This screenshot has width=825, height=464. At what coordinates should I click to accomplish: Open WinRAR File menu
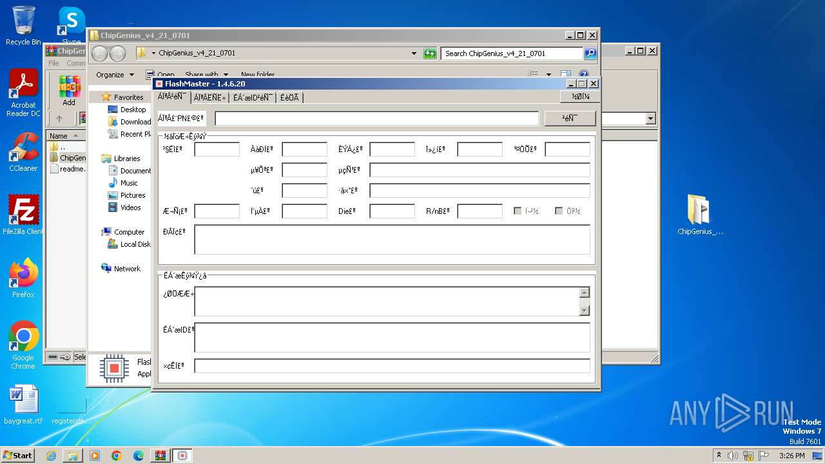pyautogui.click(x=53, y=63)
